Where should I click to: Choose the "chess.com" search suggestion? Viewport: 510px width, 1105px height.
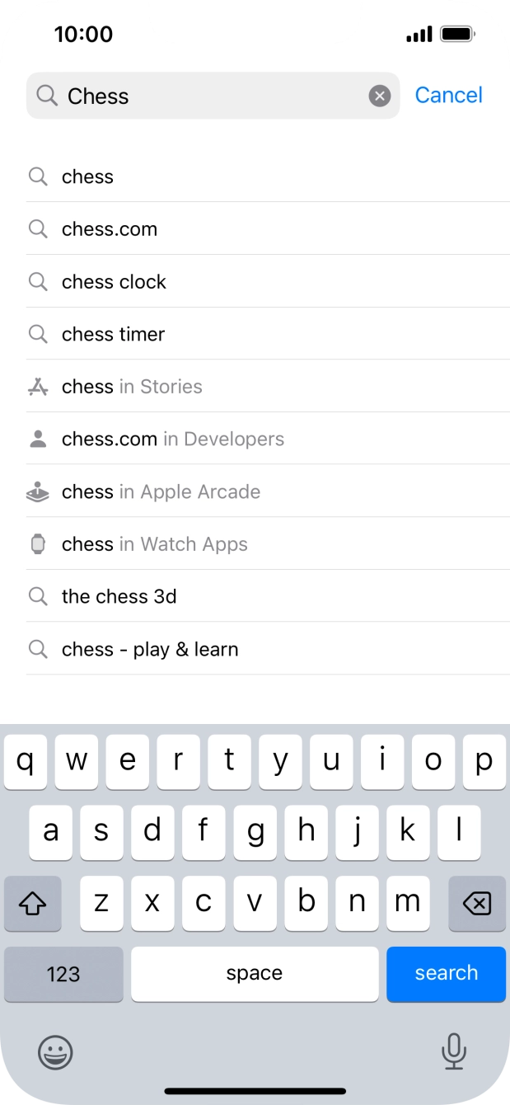tap(109, 229)
